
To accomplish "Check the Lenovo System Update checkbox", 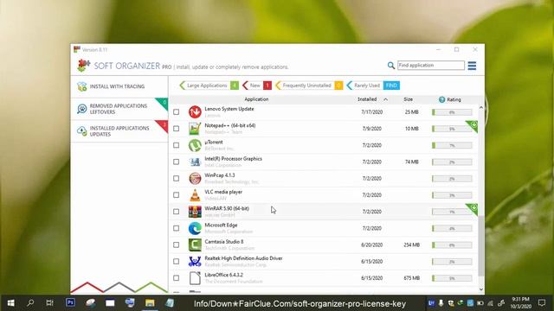I will 177,112.
